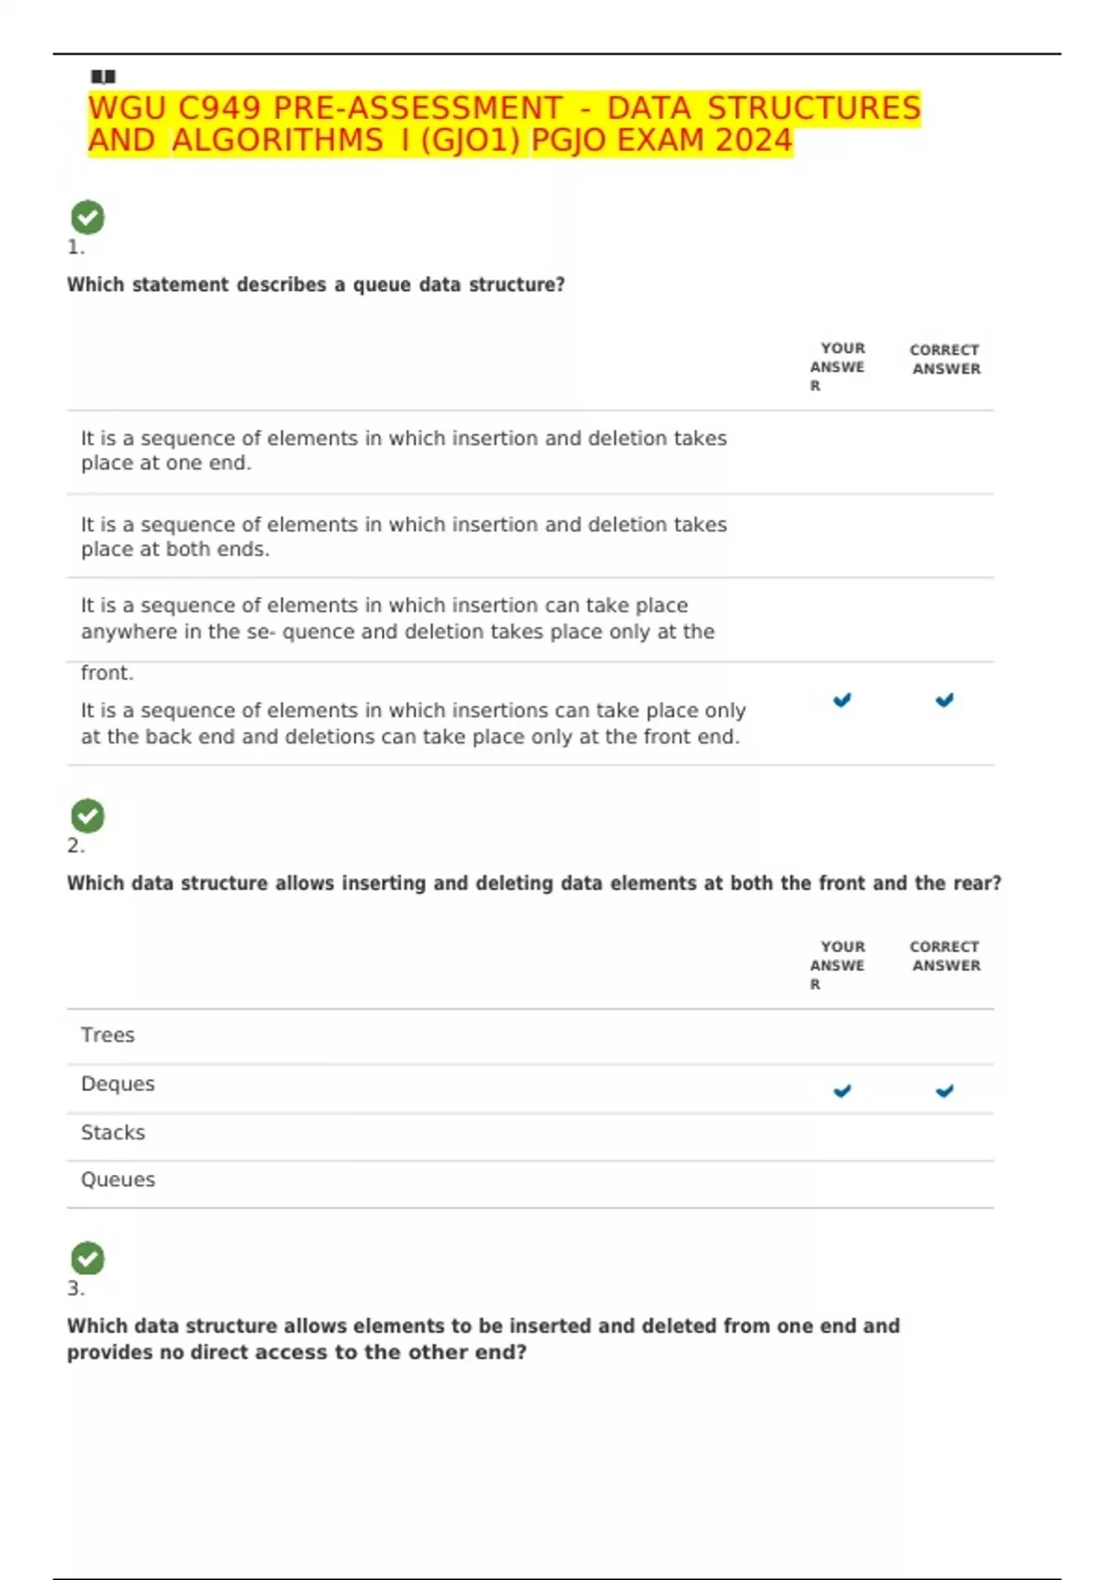The width and height of the screenshot is (1115, 1580).
Task: Click question 2's "Your Answer" column header
Action: (839, 965)
